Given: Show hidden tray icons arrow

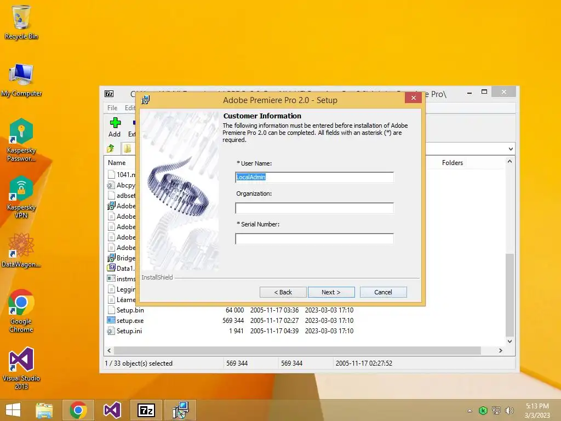Looking at the screenshot, I should [x=470, y=411].
